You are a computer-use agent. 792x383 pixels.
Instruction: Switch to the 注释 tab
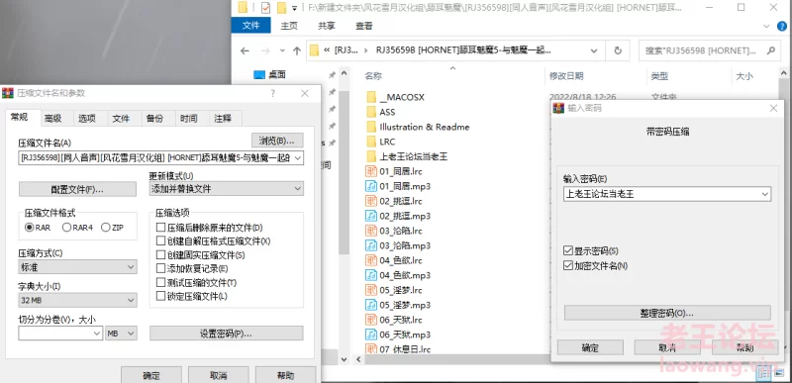point(222,119)
